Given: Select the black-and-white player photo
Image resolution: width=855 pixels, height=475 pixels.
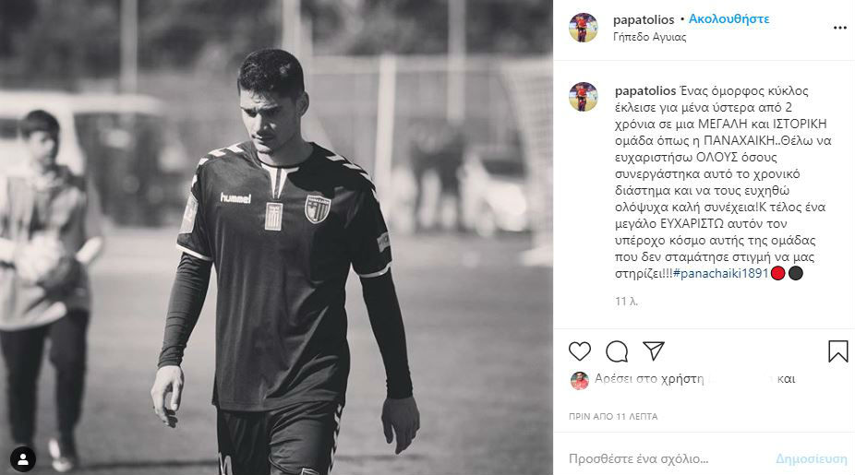Looking at the screenshot, I should [276, 238].
